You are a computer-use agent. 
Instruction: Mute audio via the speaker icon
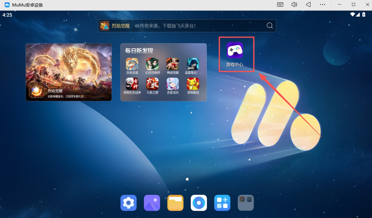294,5
